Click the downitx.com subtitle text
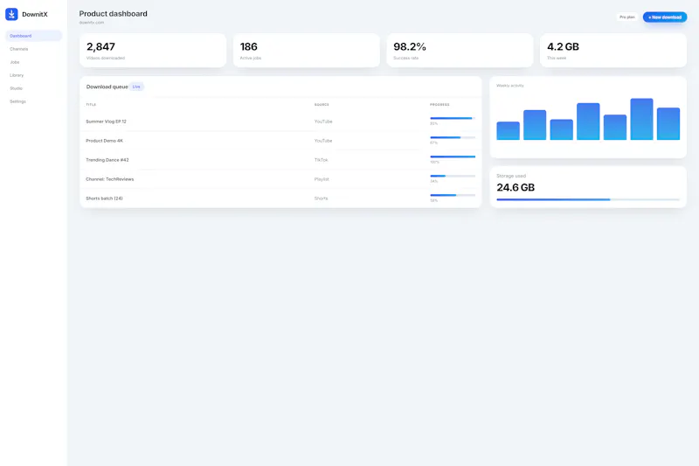The width and height of the screenshot is (699, 466). click(92, 23)
